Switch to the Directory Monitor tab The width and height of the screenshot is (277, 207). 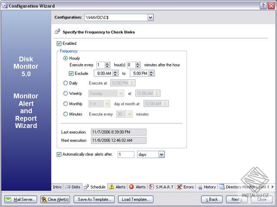point(237,187)
